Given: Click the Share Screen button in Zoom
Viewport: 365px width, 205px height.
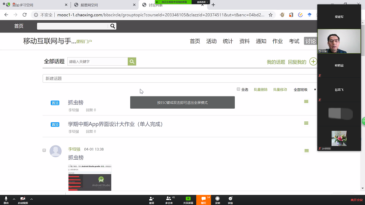Looking at the screenshot, I should (188, 200).
